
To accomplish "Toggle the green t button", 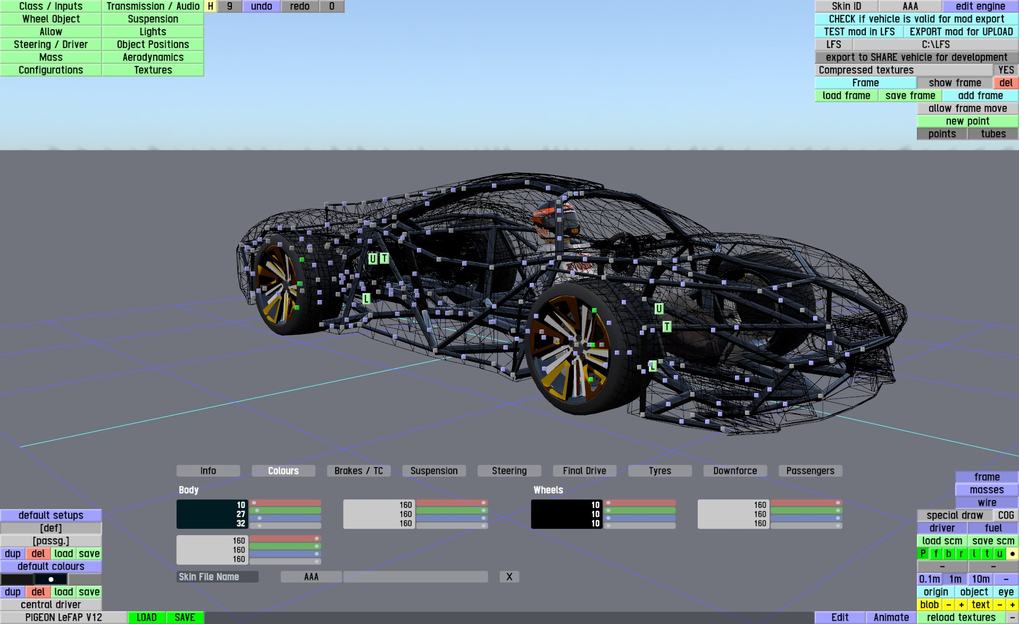I will pos(987,554).
